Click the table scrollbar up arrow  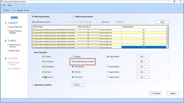click(167, 27)
